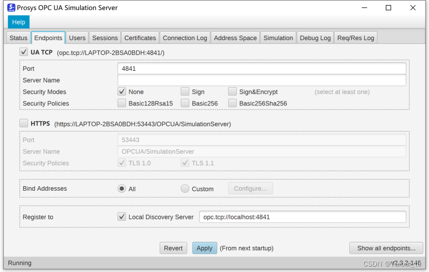This screenshot has width=429, height=272.
Task: View the Connection Log tab
Action: 185,38
